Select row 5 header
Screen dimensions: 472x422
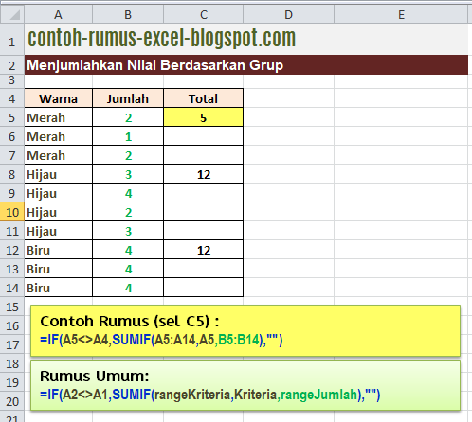12,117
